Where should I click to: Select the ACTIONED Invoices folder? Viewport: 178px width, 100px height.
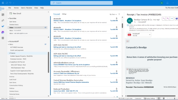click(x=17, y=47)
